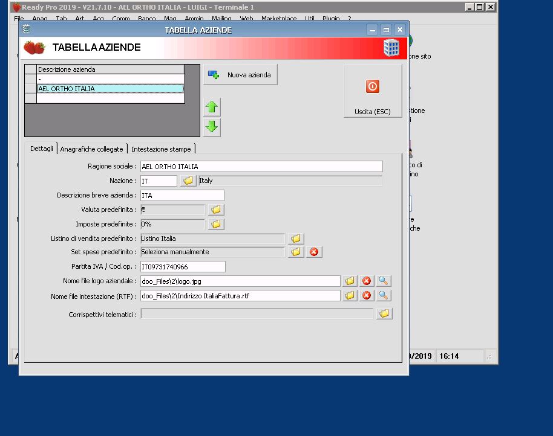553x436 pixels.
Task: Edit Descrizione breve azienda field
Action: [182, 195]
